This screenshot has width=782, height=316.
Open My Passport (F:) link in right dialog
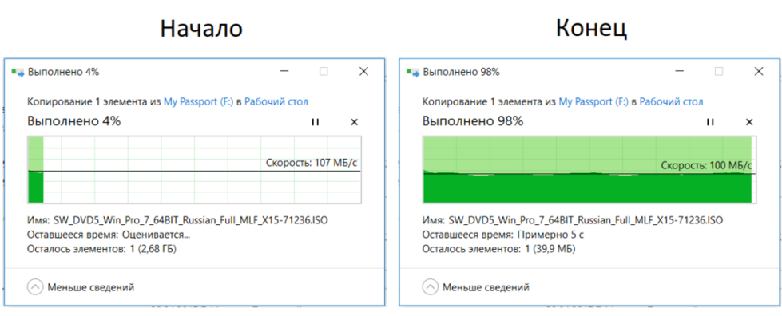pos(593,102)
